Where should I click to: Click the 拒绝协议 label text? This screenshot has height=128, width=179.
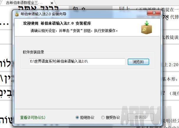point(87,117)
